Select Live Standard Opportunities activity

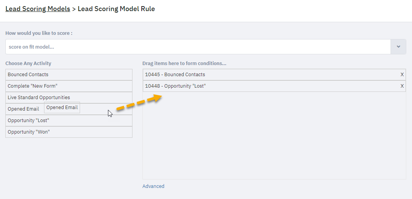tap(69, 98)
